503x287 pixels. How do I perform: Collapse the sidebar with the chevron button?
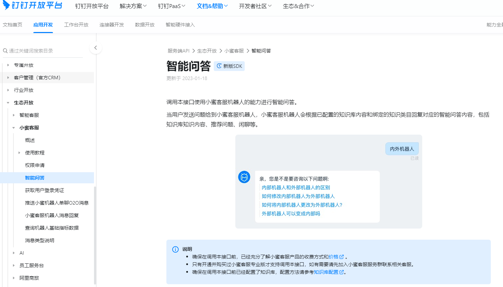tap(96, 48)
